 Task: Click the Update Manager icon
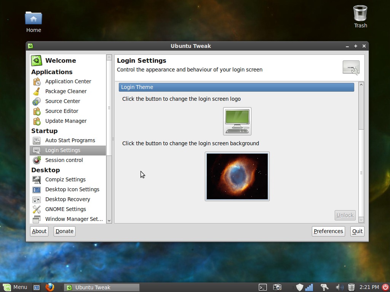(37, 121)
